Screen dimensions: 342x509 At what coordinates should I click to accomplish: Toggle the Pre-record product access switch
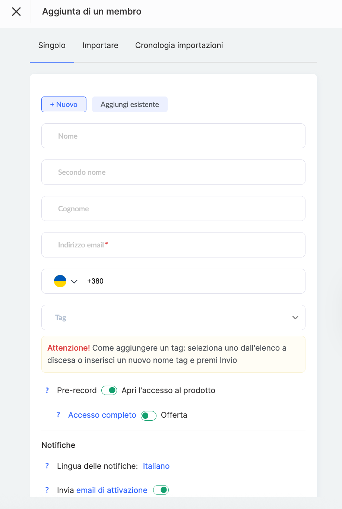coord(109,391)
